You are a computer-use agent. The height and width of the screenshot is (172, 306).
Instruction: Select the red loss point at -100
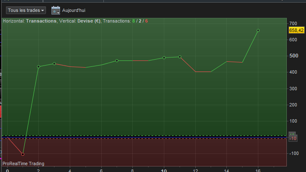pyautogui.click(x=23, y=155)
